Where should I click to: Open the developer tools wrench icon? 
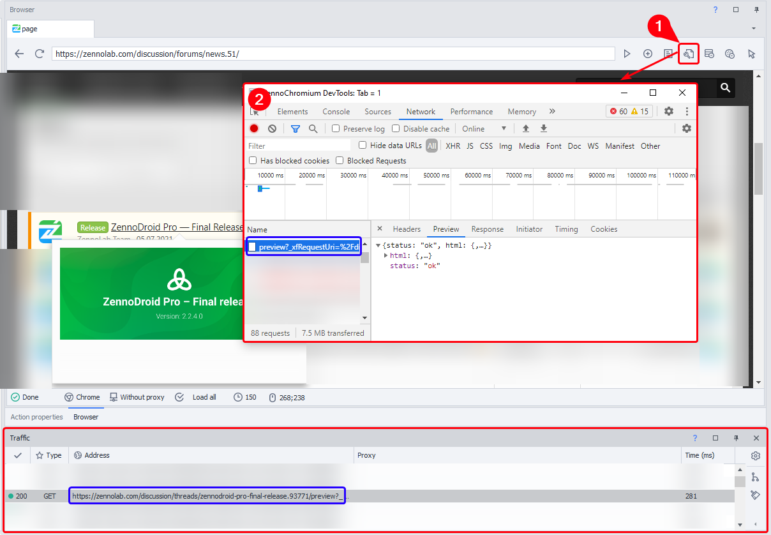click(x=689, y=54)
